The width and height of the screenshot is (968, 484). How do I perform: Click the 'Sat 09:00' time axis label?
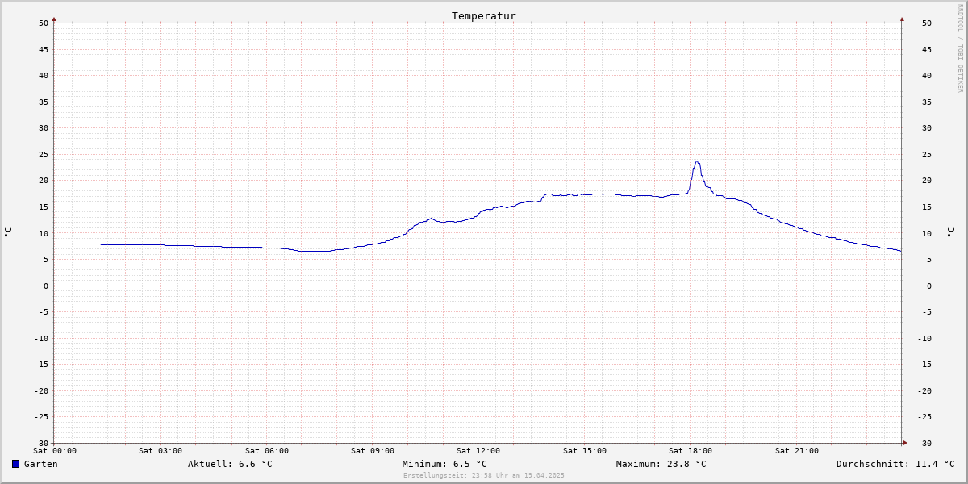373,451
